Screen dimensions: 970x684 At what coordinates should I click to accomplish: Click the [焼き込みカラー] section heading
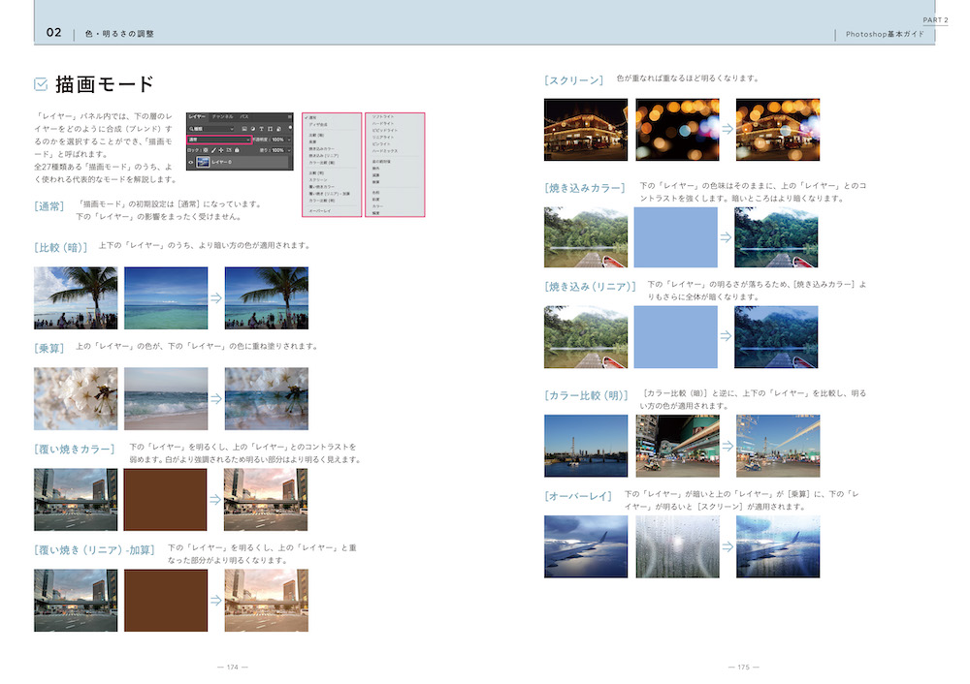(585, 187)
